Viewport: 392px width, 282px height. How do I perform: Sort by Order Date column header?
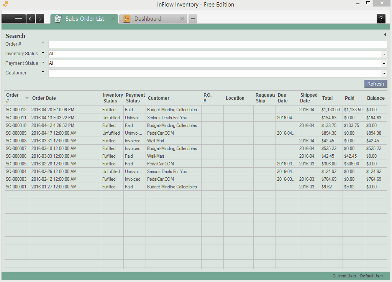66,98
